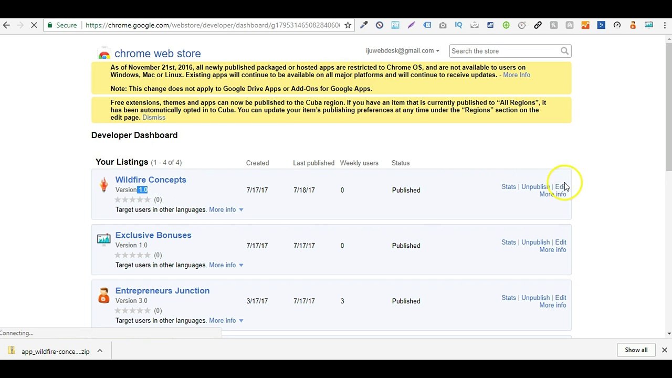Unpublish Entrepreneurs Junction
This screenshot has width=672, height=378.
point(535,298)
